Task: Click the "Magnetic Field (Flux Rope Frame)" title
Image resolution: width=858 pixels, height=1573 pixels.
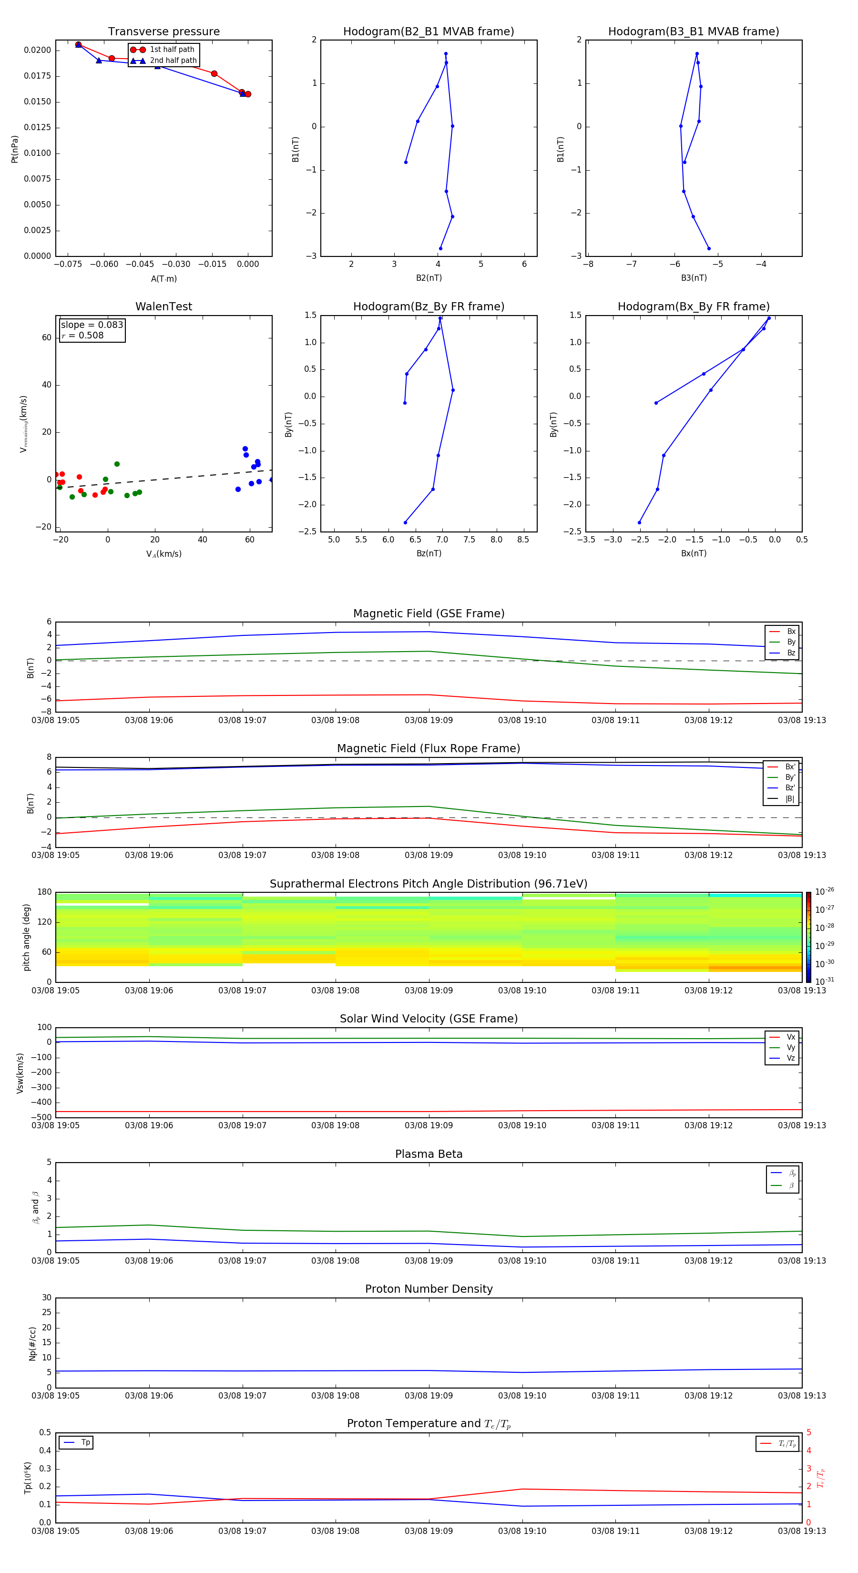Action: (429, 749)
